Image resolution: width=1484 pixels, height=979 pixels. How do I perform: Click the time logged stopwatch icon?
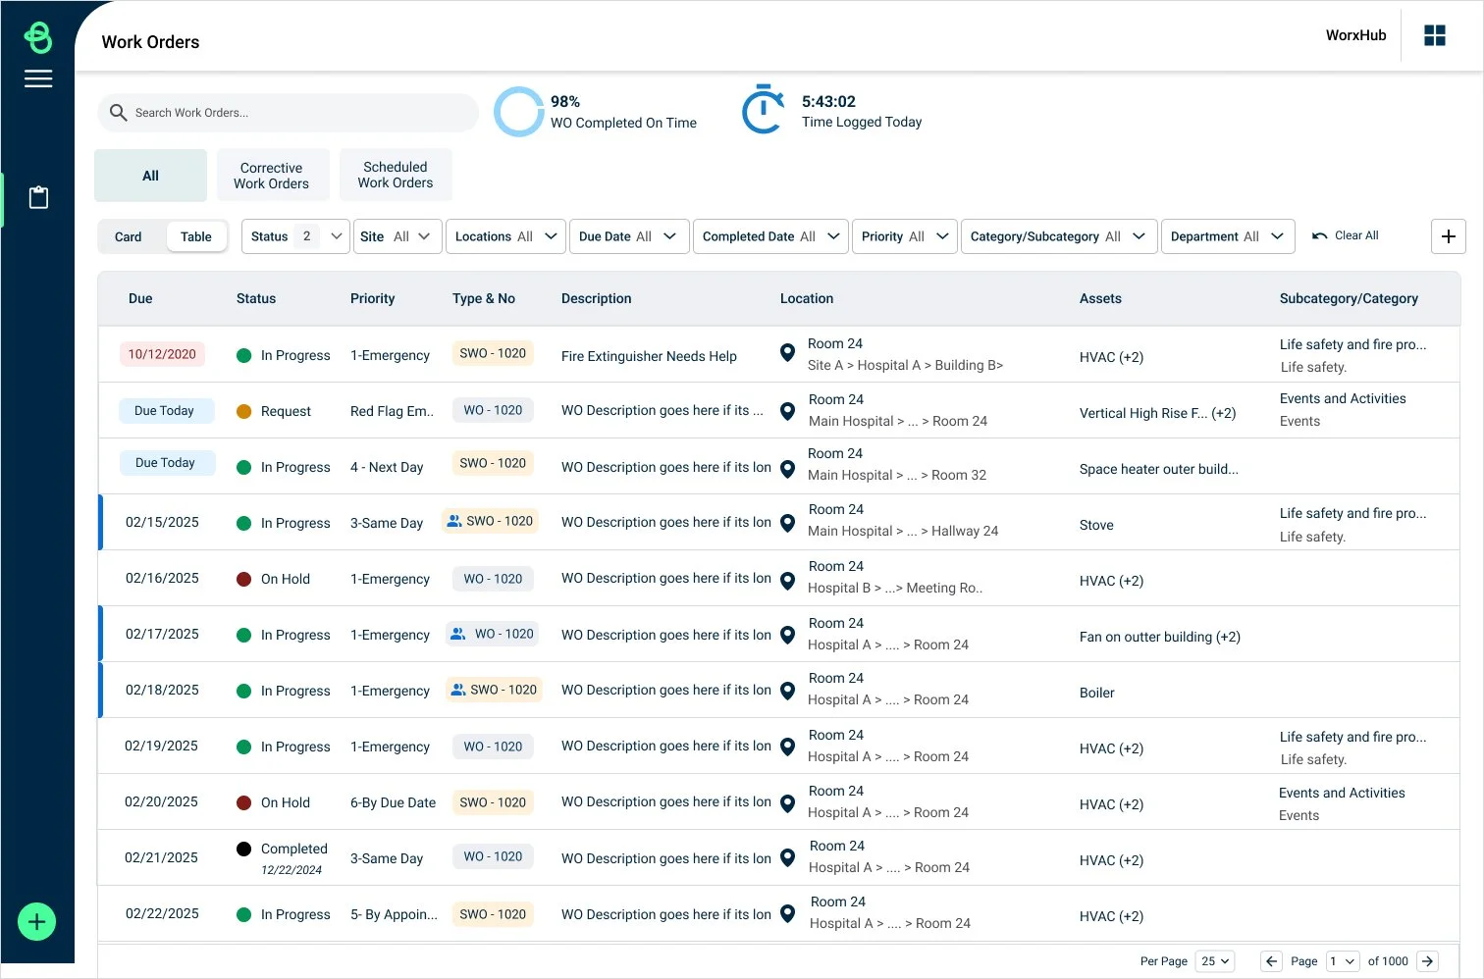(x=763, y=109)
